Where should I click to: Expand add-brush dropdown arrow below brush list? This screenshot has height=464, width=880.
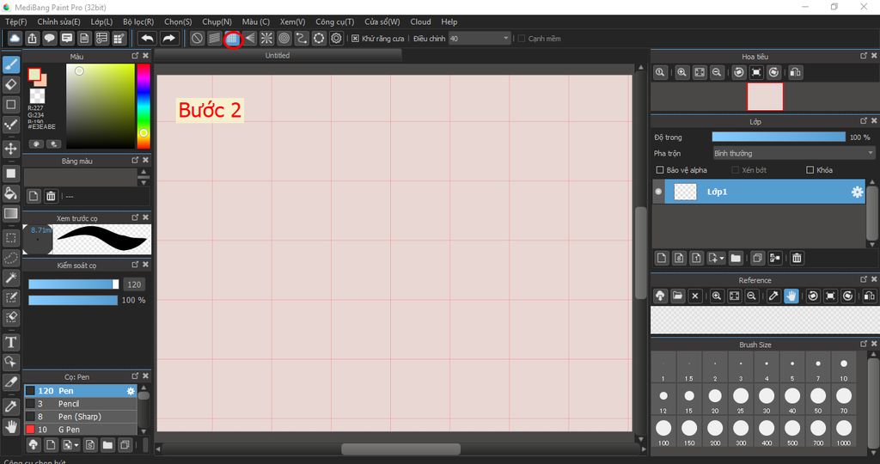click(76, 445)
